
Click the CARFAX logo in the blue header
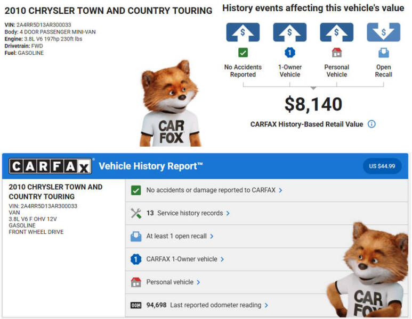[50, 166]
